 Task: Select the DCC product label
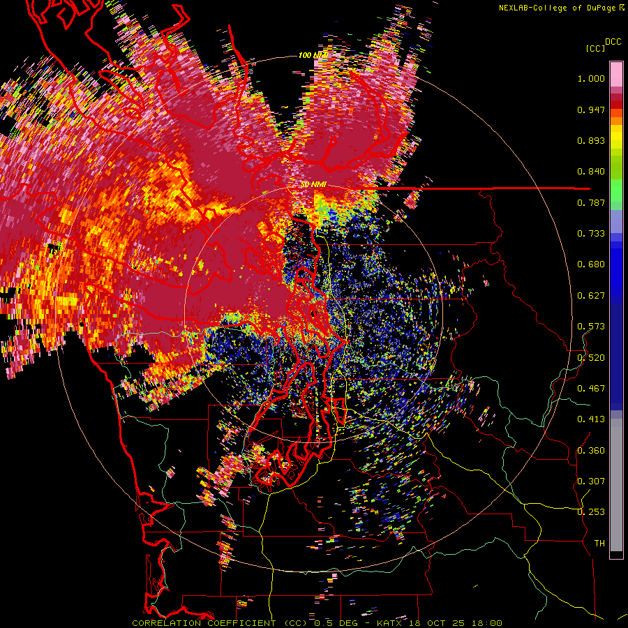point(613,42)
